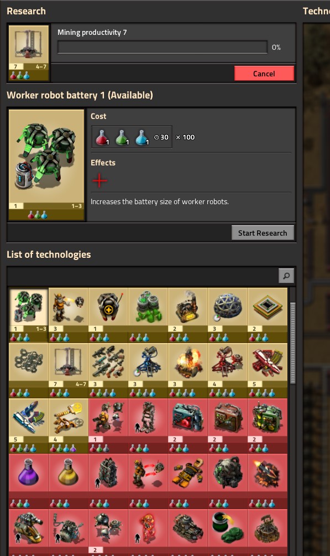Select the assorted guns technology tile
Image resolution: width=330 pixels, height=556 pixels.
point(108,370)
